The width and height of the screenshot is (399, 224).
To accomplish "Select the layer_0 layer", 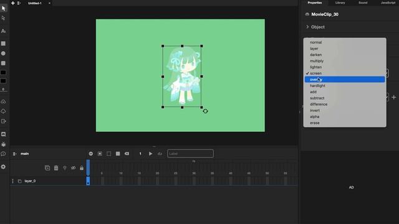I will (x=30, y=181).
